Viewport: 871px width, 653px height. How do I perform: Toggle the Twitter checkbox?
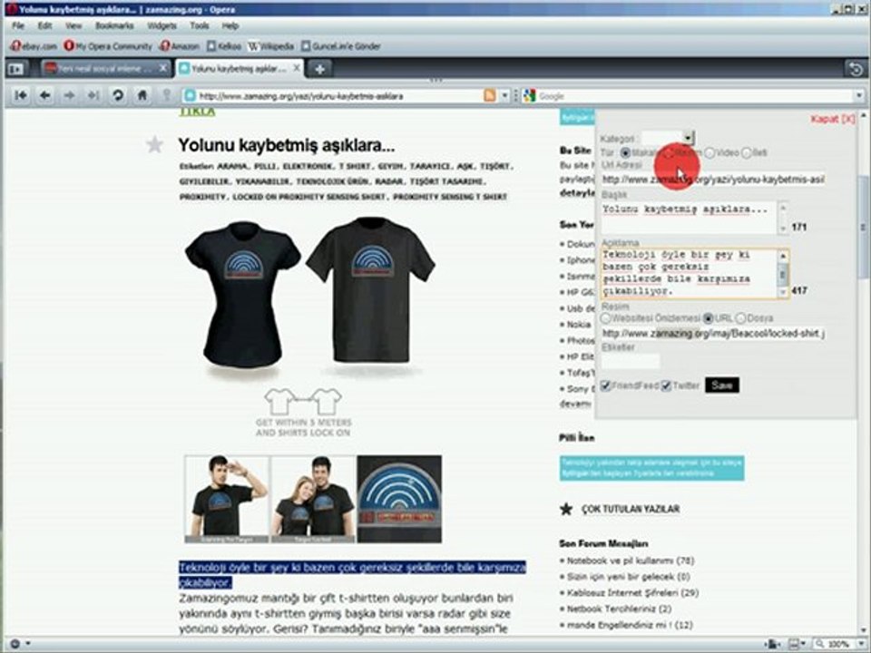(666, 385)
